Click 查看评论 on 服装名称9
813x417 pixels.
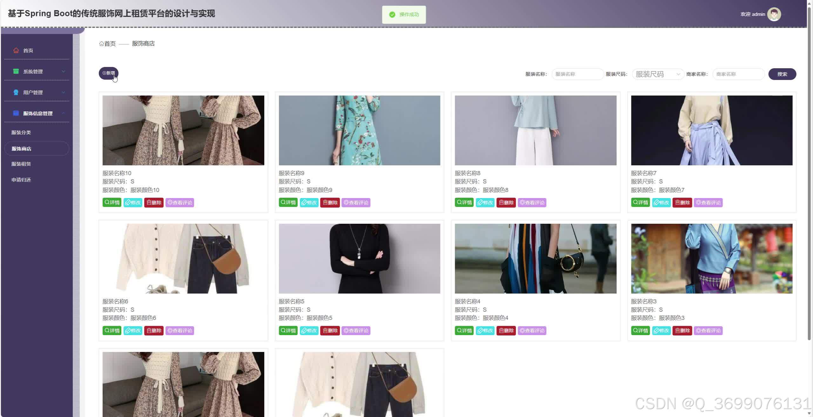(356, 202)
